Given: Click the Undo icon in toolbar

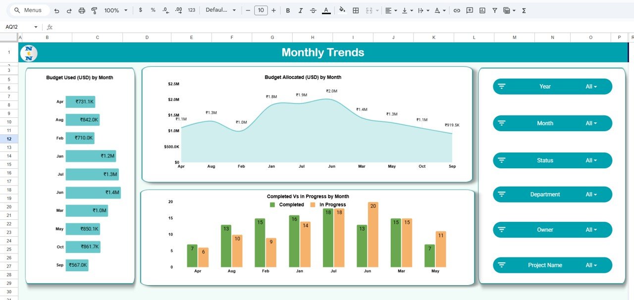Looking at the screenshot, I should (56, 10).
